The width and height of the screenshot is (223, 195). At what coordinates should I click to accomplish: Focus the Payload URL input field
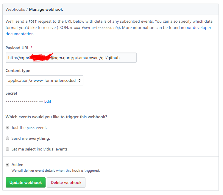(71, 58)
